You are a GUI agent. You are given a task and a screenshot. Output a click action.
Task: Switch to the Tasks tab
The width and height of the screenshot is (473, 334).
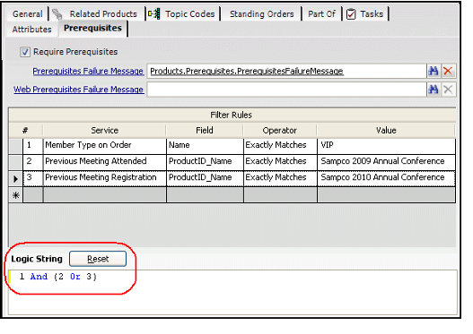pyautogui.click(x=365, y=13)
